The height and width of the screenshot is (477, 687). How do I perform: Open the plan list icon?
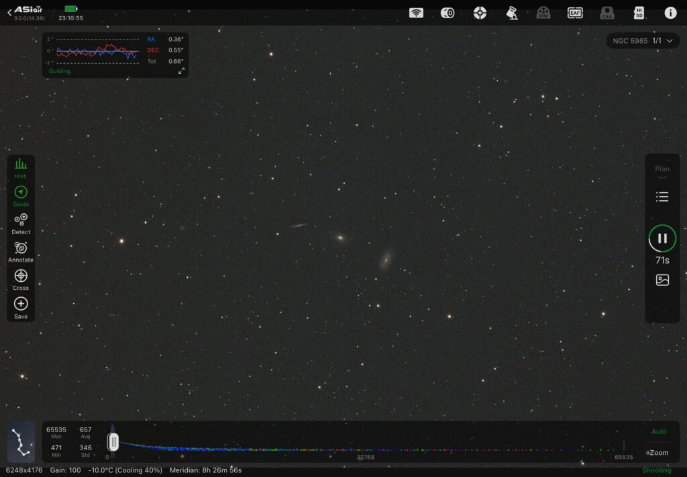(x=662, y=197)
